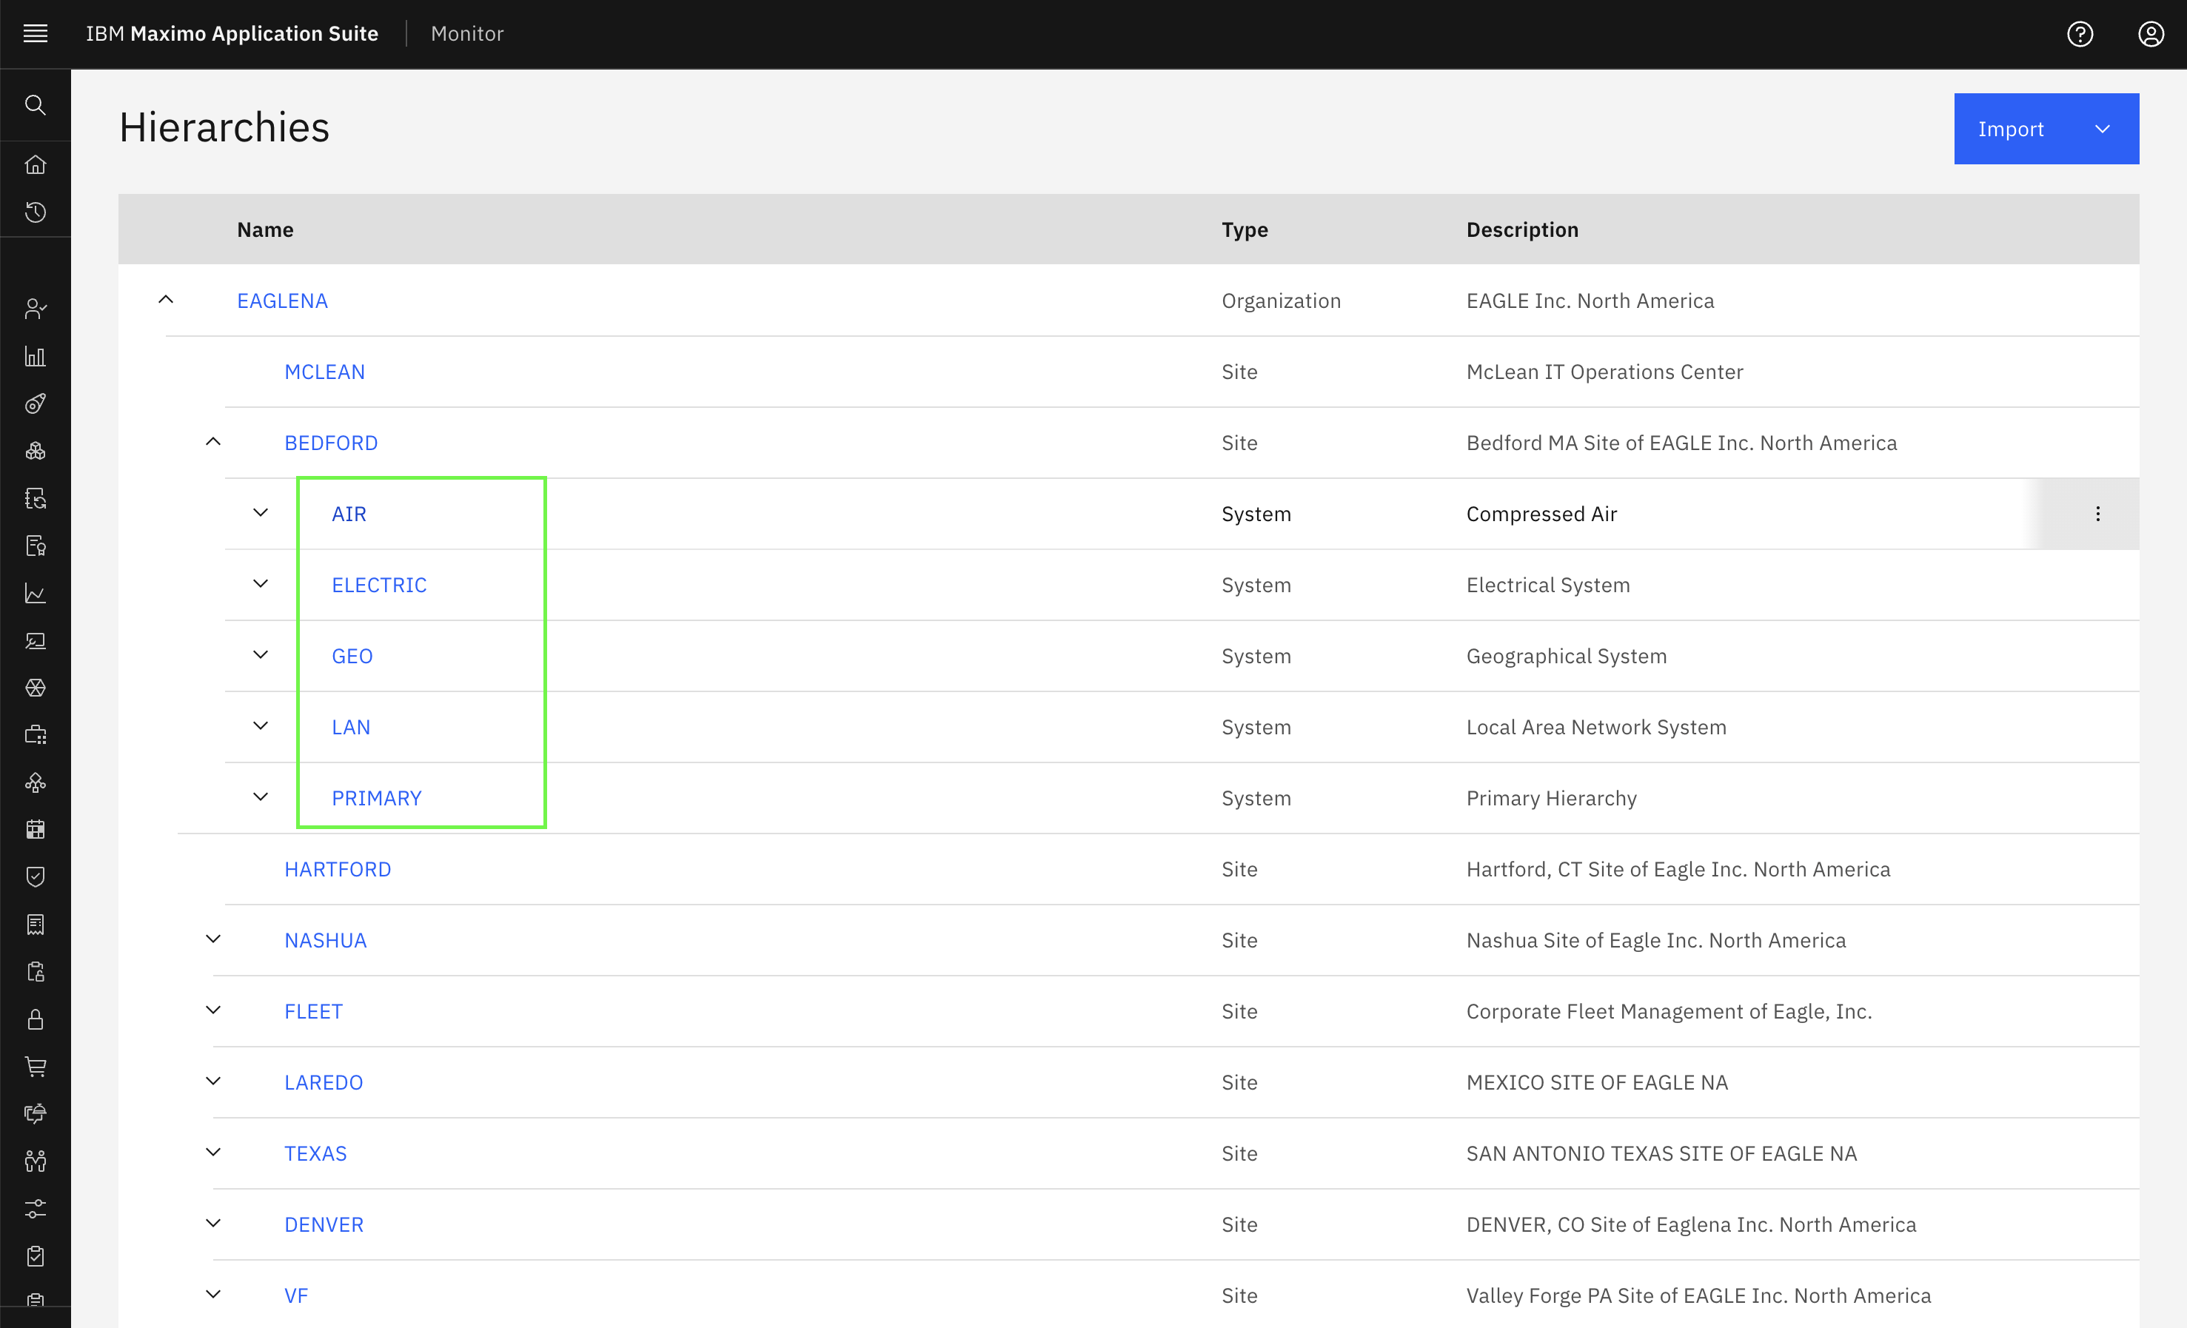Image resolution: width=2187 pixels, height=1328 pixels.
Task: Open the PRIMARY system link
Action: click(x=376, y=798)
